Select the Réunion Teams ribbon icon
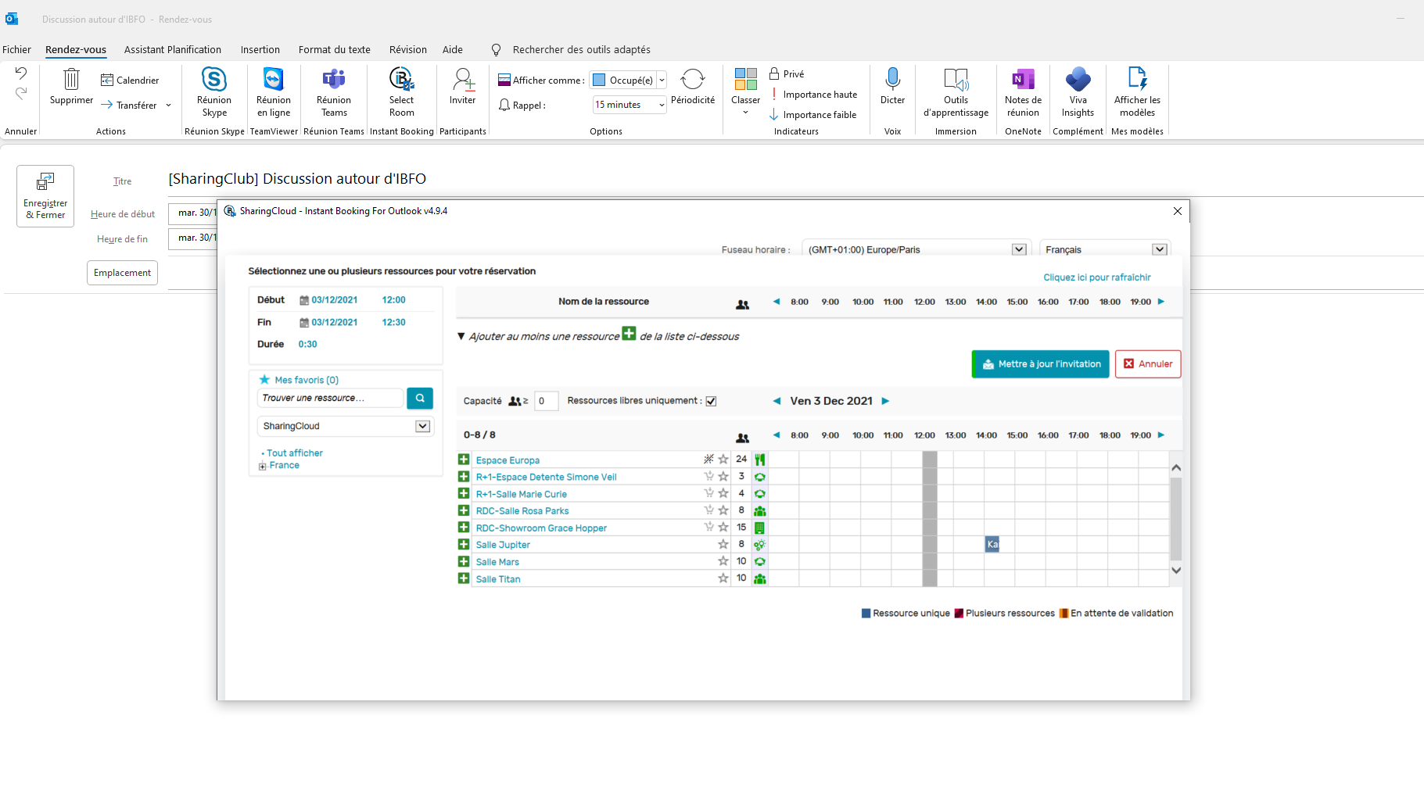 pos(334,91)
